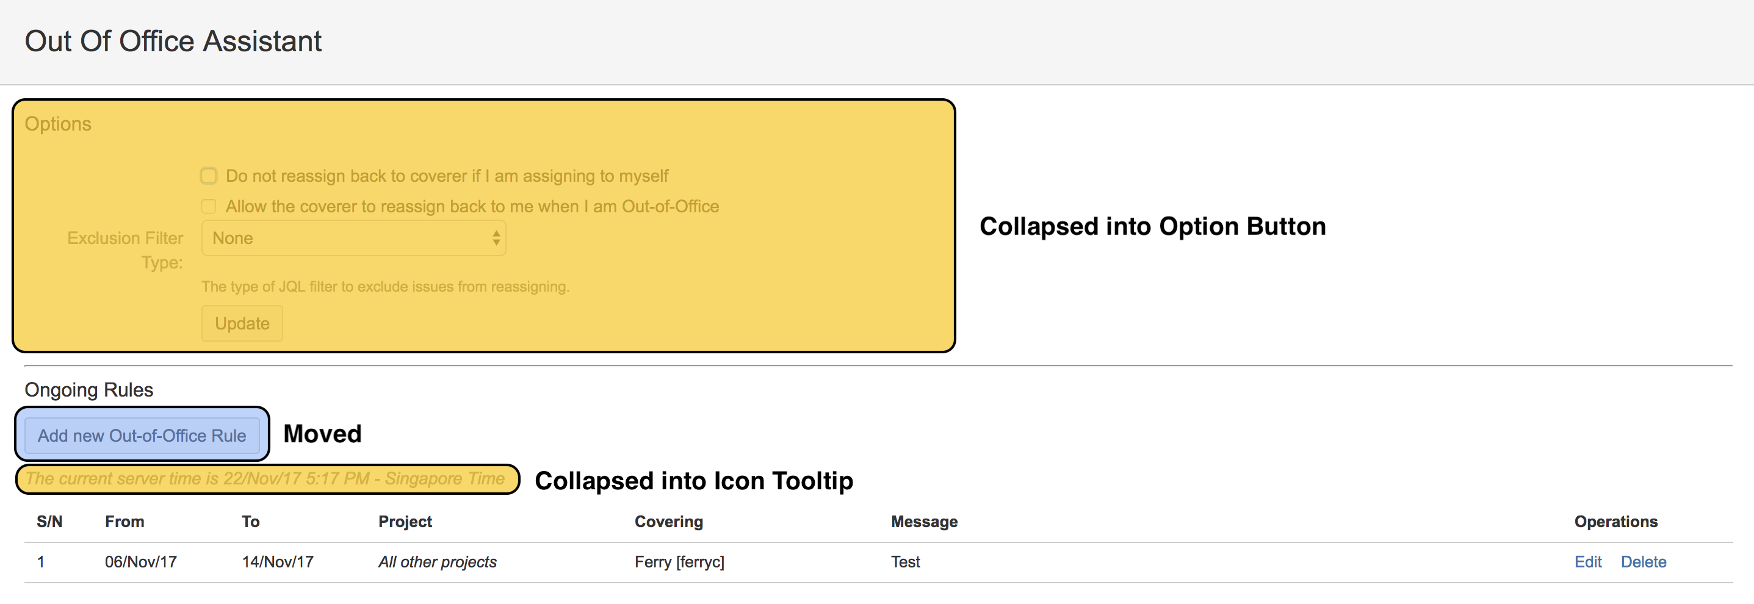Click the Options section heading

[x=58, y=124]
